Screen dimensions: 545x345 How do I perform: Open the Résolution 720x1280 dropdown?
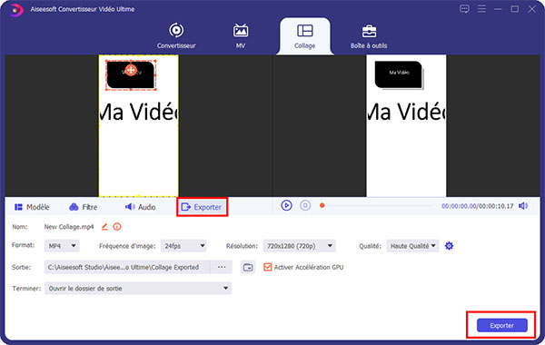[x=299, y=246]
